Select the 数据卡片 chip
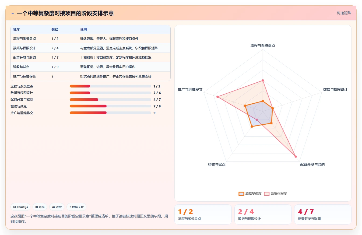The height and width of the screenshot is (235, 362). pos(76,207)
